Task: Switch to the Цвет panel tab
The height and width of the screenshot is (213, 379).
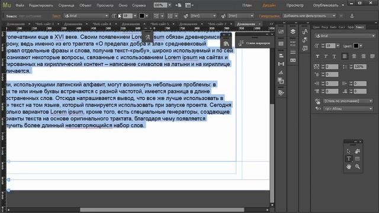Action: tap(316, 27)
